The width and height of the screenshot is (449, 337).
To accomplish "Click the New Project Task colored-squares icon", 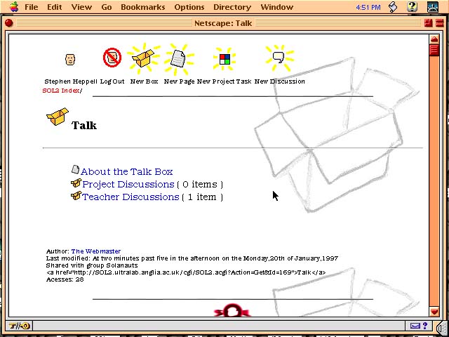I will pos(224,60).
